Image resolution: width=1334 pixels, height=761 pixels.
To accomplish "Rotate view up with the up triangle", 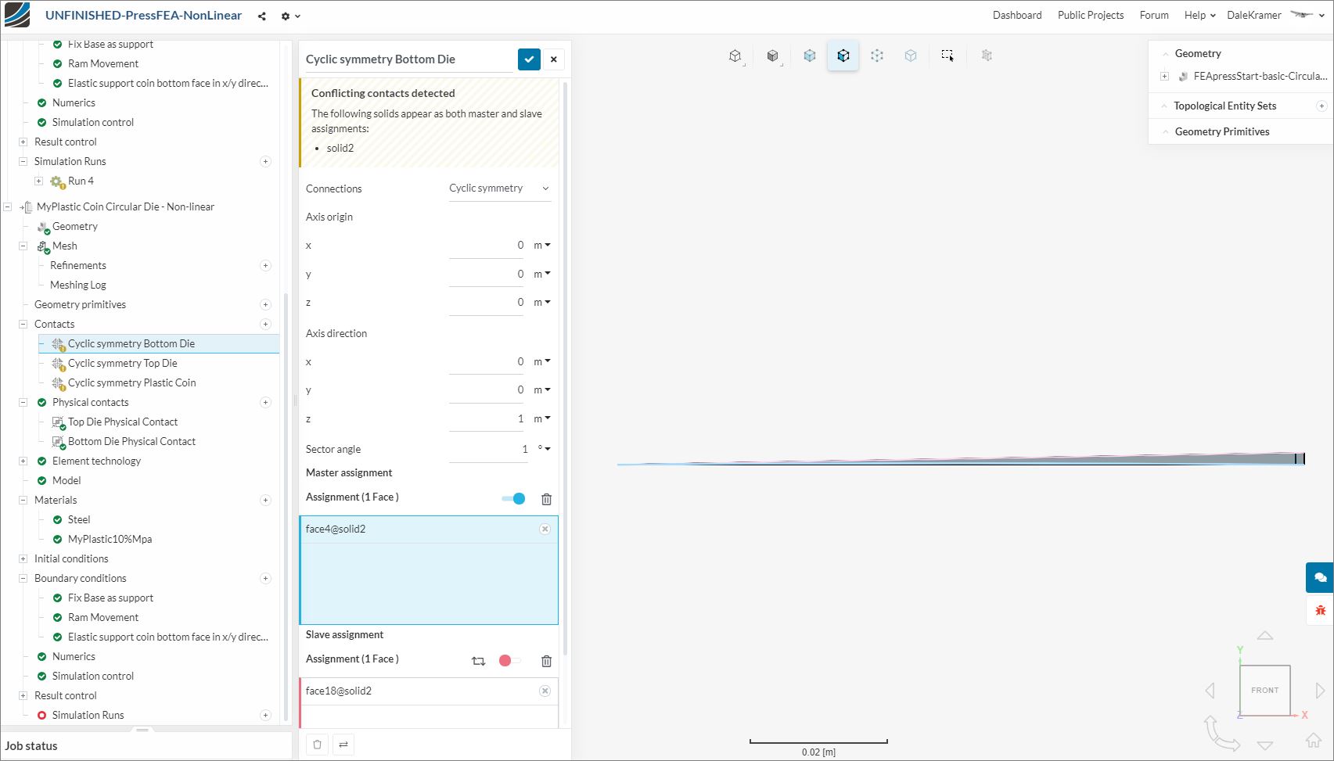I will pos(1265,636).
